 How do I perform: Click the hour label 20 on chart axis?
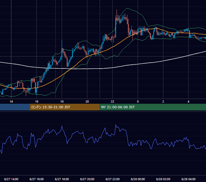point(87,102)
